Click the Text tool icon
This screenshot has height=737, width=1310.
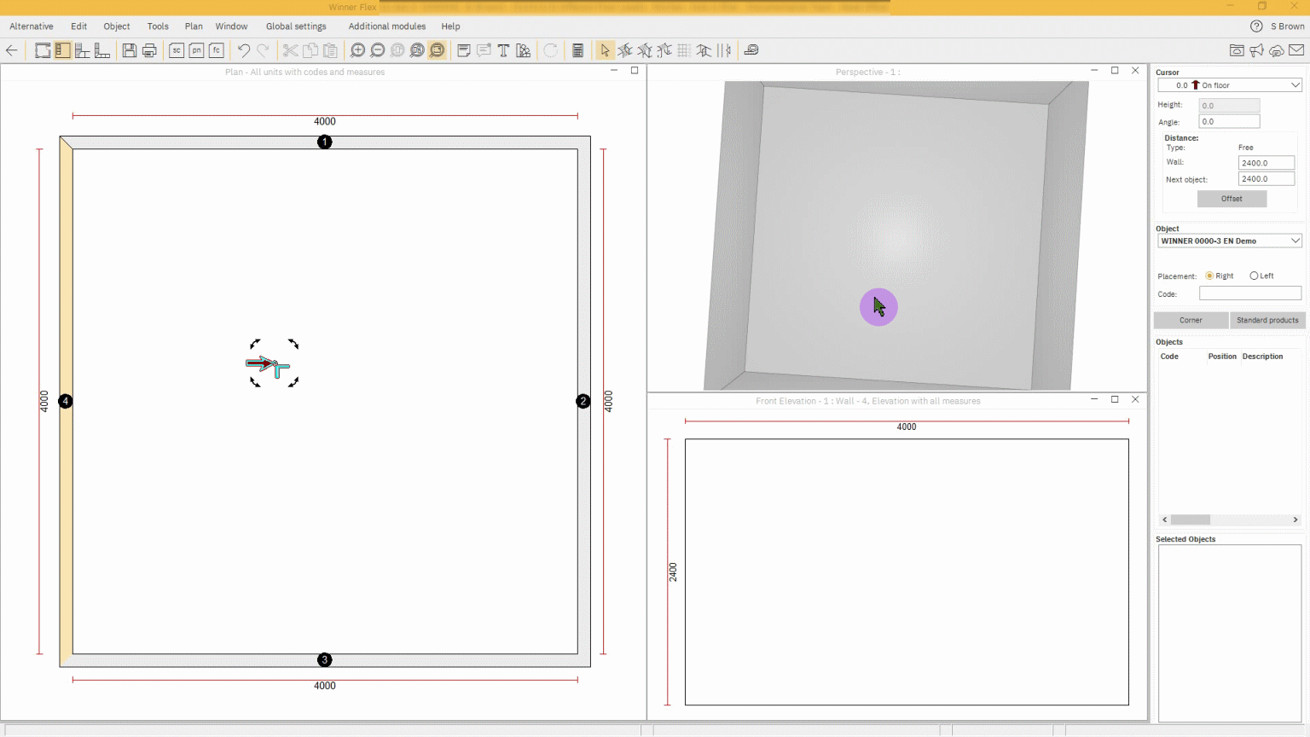(x=503, y=50)
